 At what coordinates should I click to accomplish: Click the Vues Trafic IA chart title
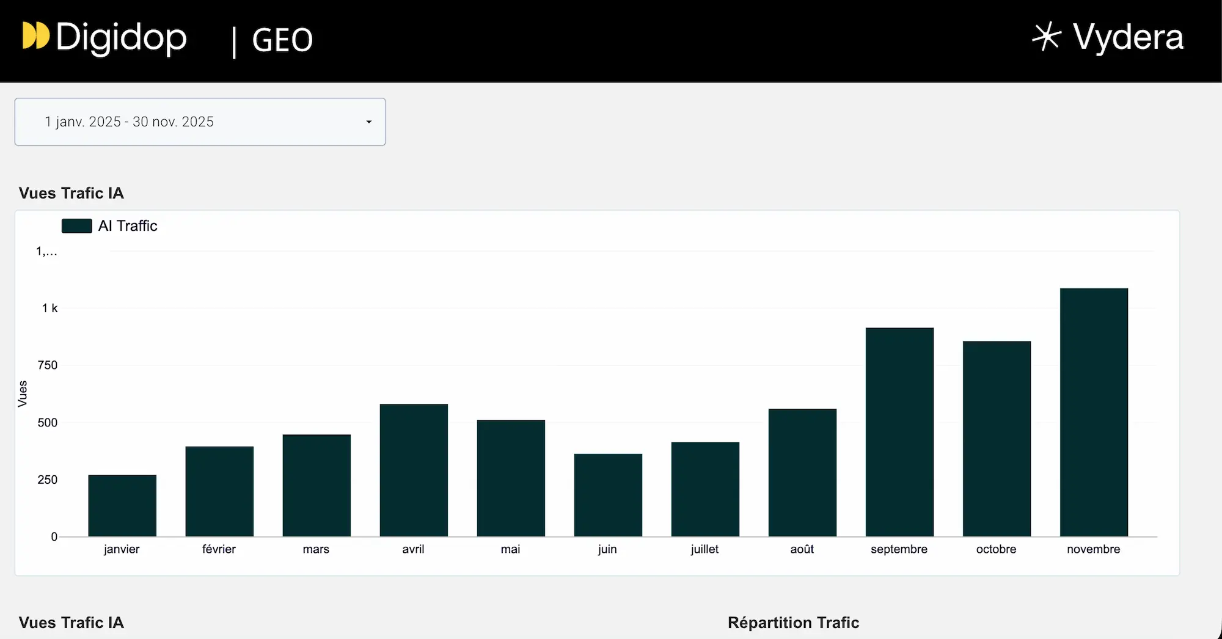(71, 192)
